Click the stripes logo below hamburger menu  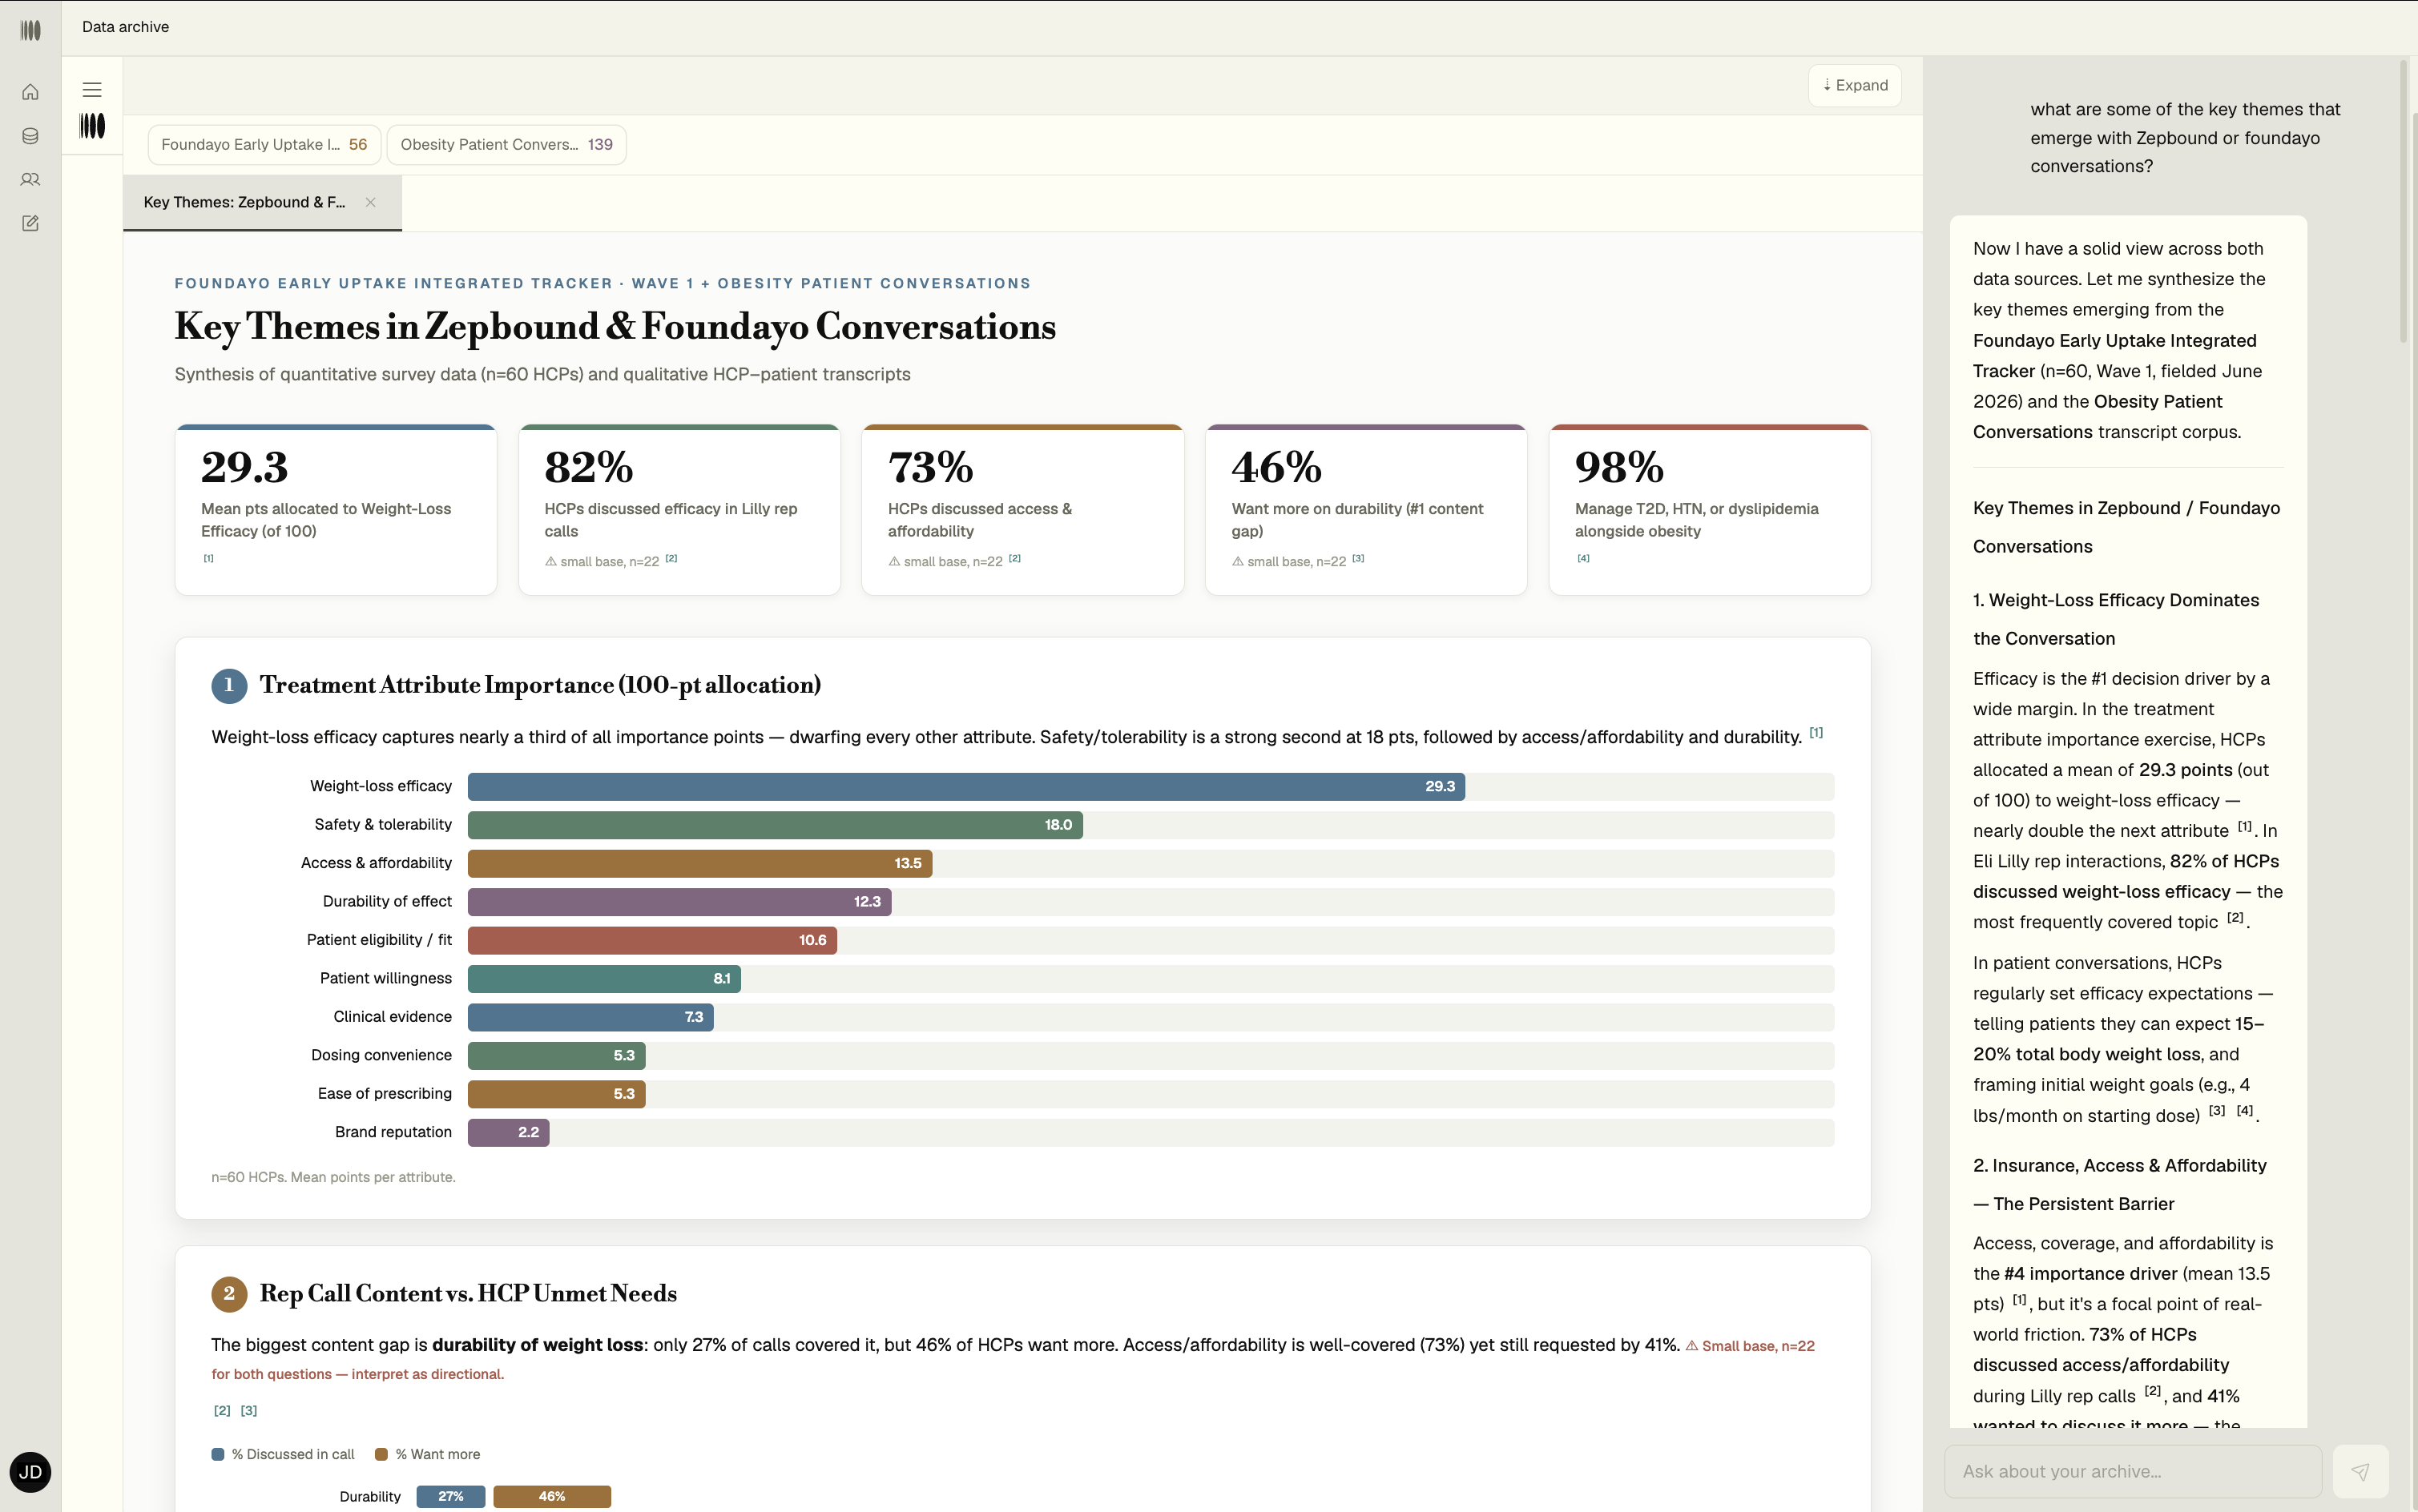pos(92,126)
